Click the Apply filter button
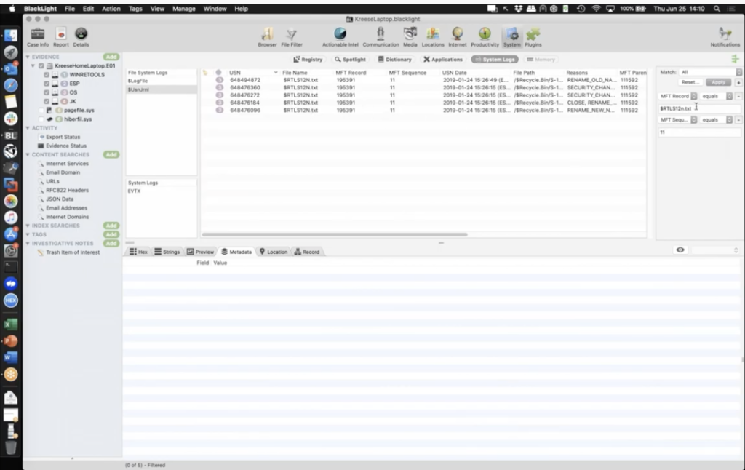The width and height of the screenshot is (745, 470). tap(718, 82)
